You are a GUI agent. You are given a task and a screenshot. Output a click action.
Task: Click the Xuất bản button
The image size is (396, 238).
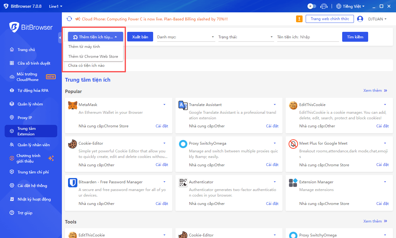[x=140, y=36]
